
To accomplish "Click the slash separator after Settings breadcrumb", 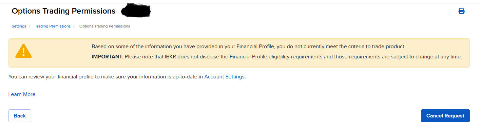I will pos(30,26).
